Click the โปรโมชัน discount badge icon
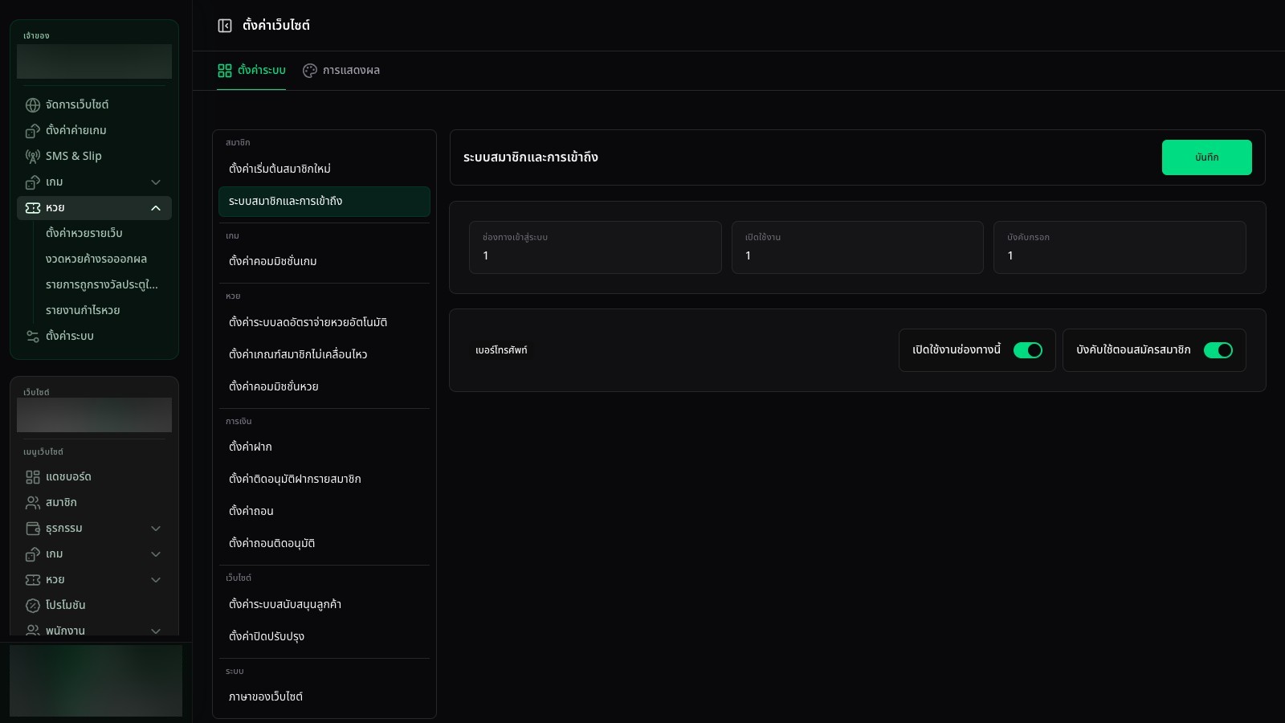This screenshot has height=723, width=1285. pos(33,606)
